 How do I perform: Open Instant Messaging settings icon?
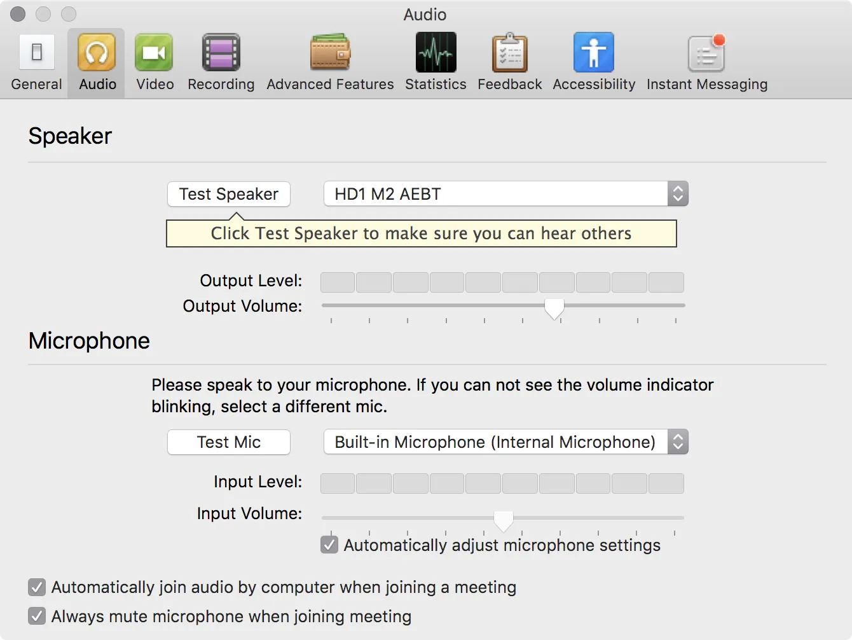point(706,53)
